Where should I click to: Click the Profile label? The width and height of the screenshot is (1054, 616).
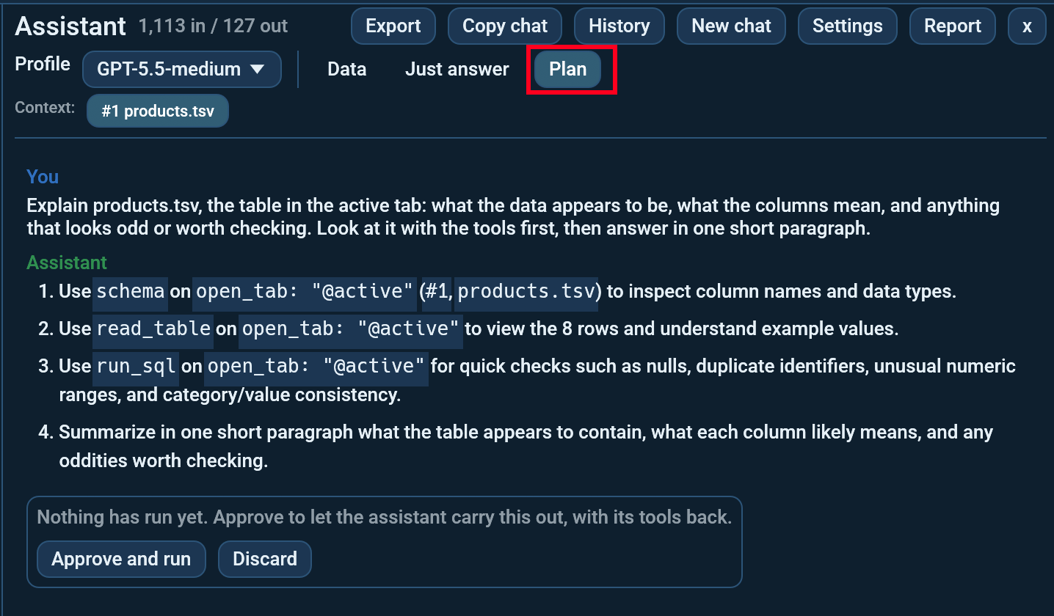coord(43,65)
